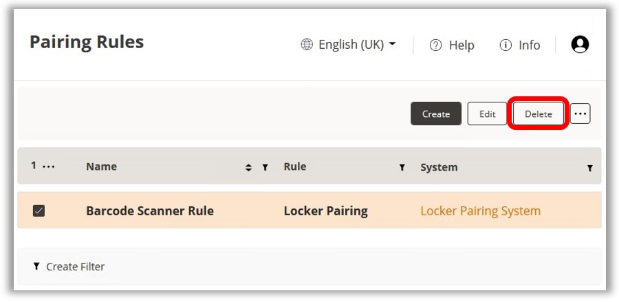The image size is (619, 302).
Task: Click the highlighted Delete button
Action: 538,114
